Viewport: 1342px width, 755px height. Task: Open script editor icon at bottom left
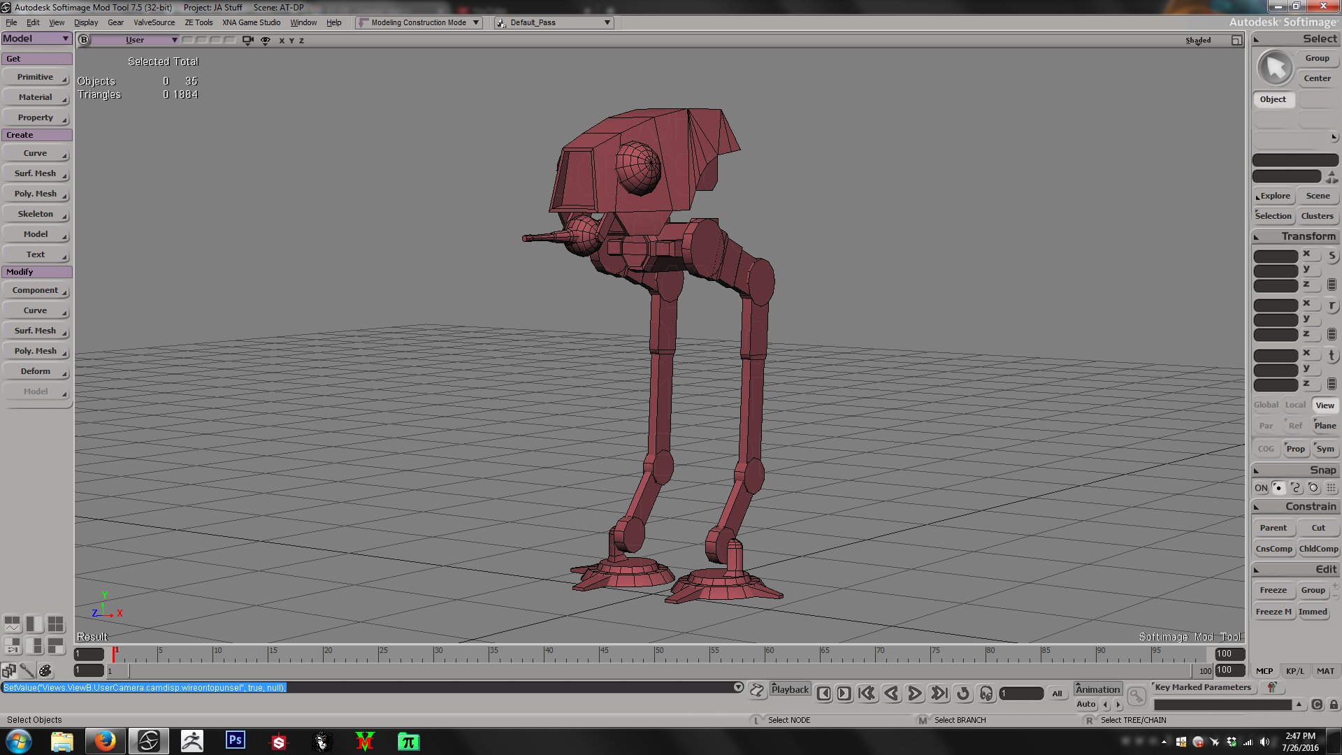9,670
